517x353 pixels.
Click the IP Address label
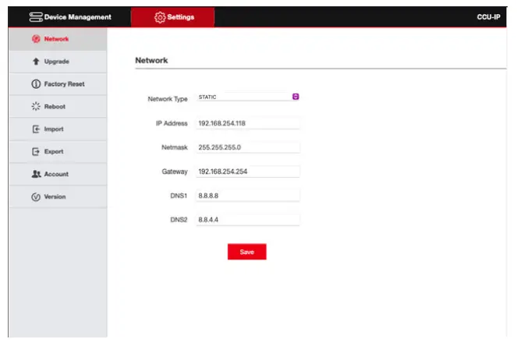(x=172, y=123)
